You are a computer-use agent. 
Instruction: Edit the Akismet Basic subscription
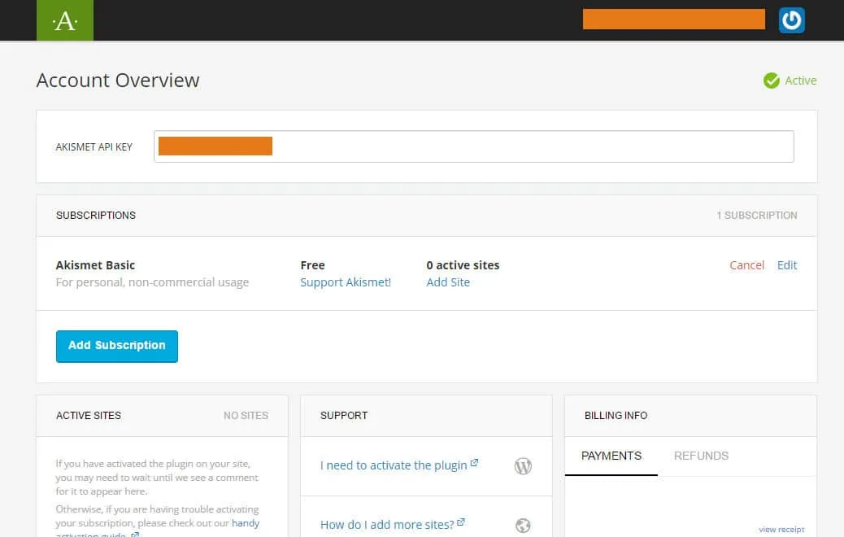(x=787, y=265)
